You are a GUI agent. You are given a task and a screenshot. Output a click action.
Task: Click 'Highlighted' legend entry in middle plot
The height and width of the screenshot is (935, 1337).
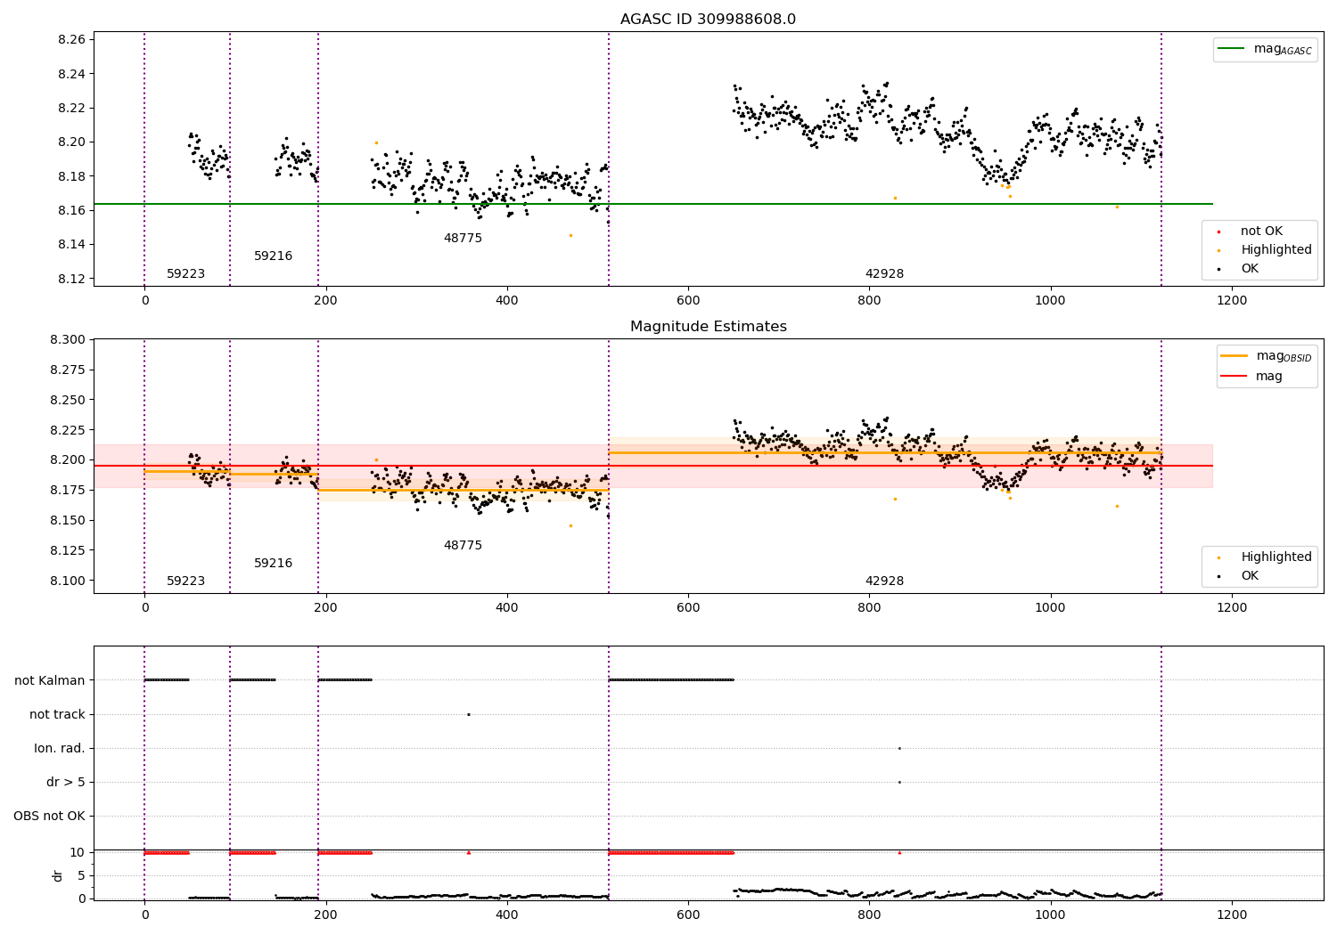coord(1266,557)
